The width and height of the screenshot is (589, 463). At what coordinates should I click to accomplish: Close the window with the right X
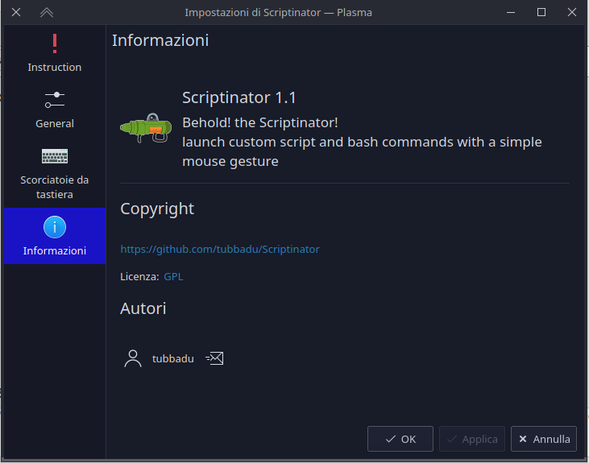(x=572, y=12)
